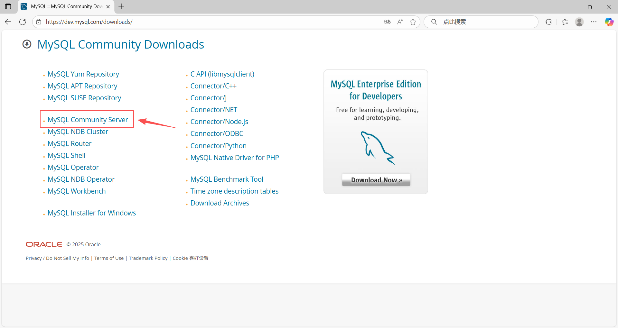Click the search magnifier icon
Screen dimensions: 618x328
click(x=434, y=22)
